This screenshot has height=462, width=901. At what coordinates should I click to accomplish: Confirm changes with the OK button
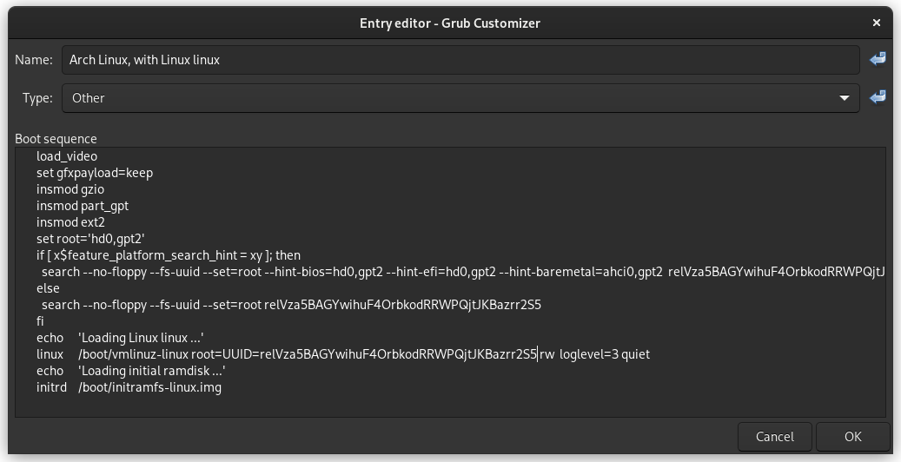[852, 437]
